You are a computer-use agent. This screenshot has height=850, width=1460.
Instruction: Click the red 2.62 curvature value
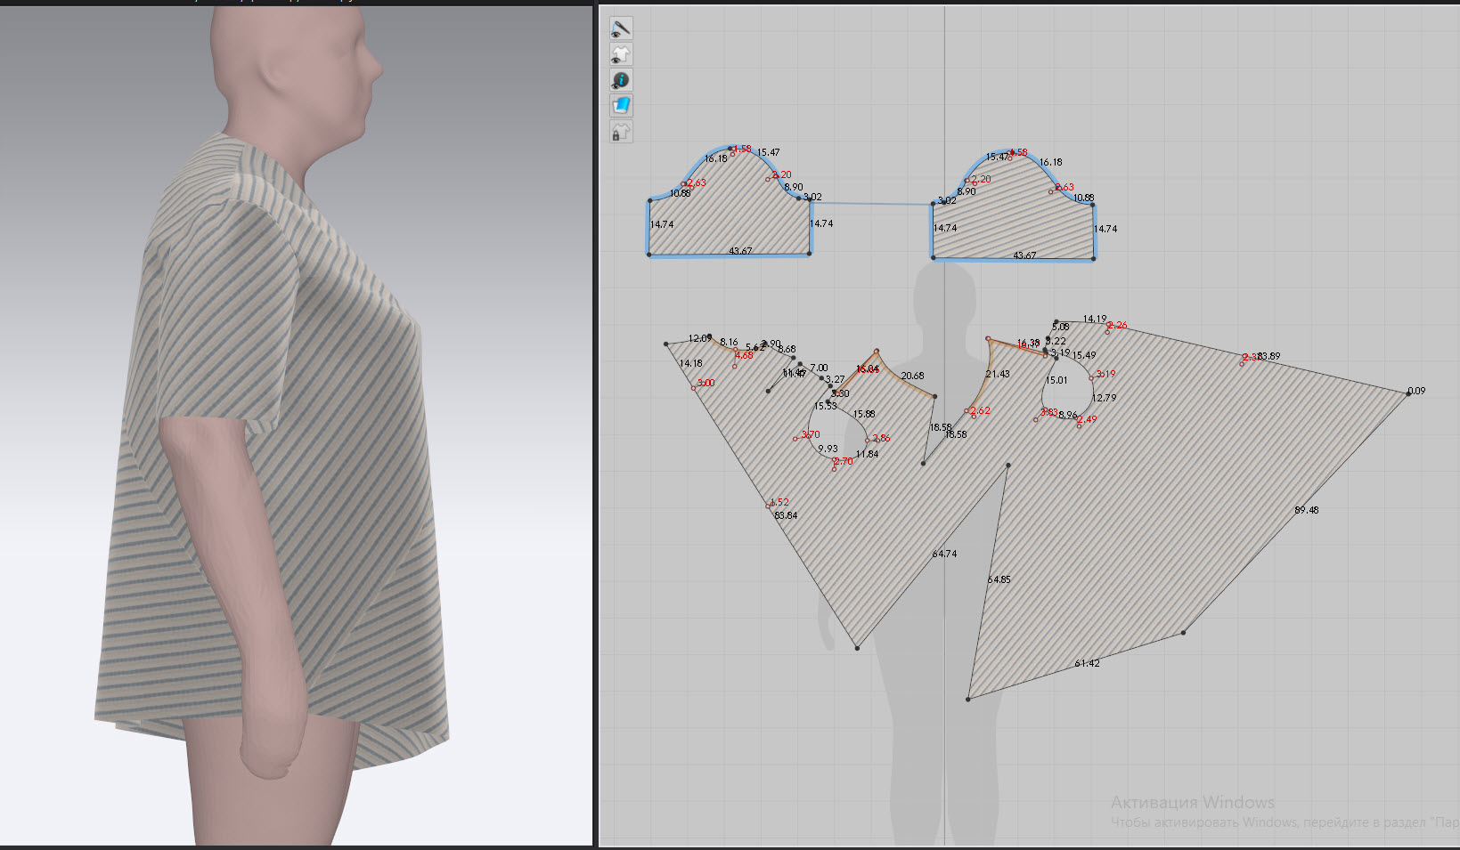pyautogui.click(x=979, y=410)
